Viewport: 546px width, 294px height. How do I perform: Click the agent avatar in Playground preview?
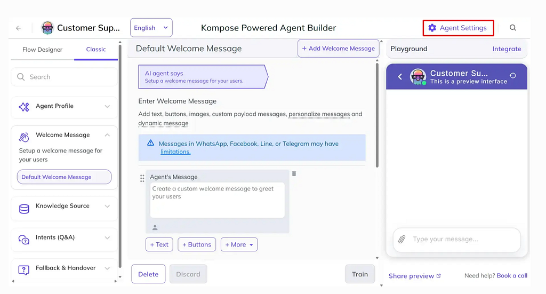(x=418, y=77)
